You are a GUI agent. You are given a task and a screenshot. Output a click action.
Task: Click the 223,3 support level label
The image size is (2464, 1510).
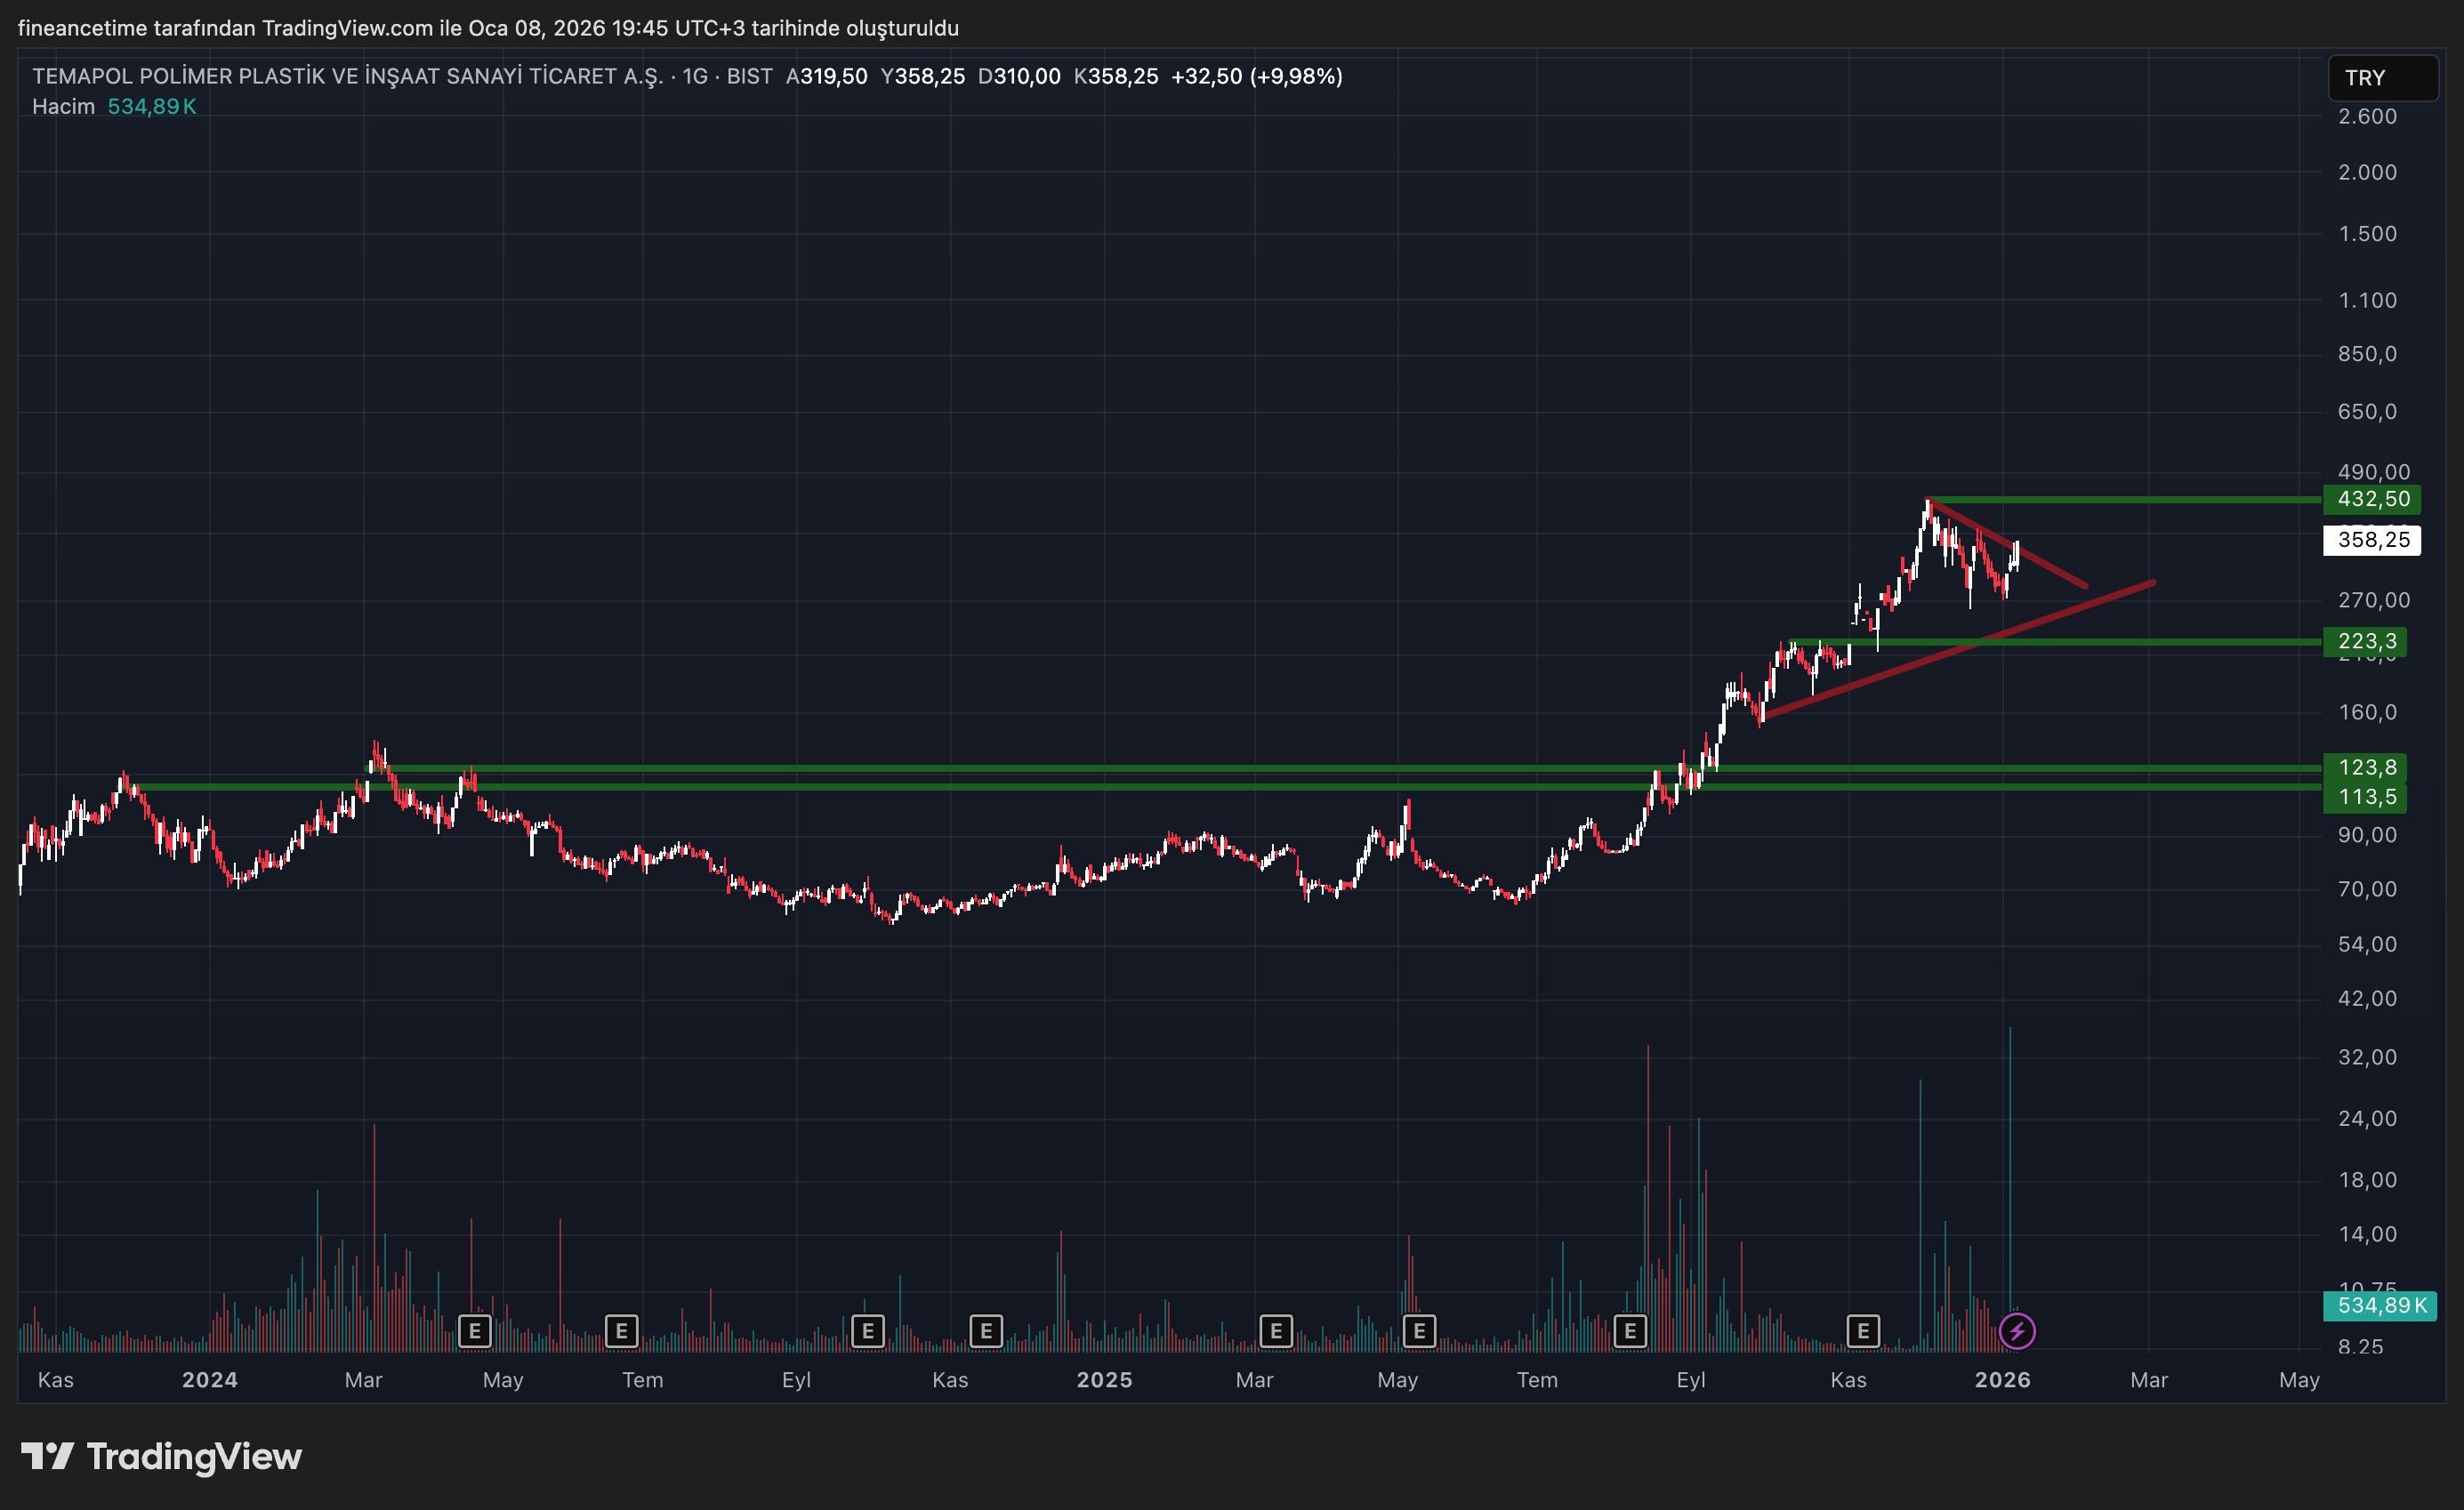(2366, 641)
